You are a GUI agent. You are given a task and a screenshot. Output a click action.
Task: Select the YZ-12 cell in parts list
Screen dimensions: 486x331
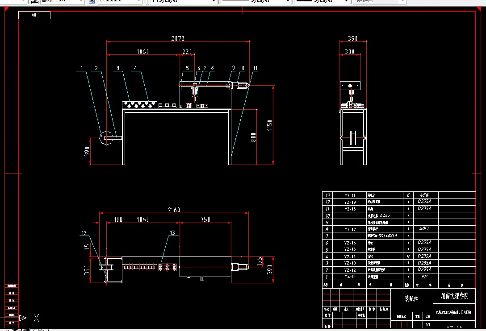coord(350,270)
